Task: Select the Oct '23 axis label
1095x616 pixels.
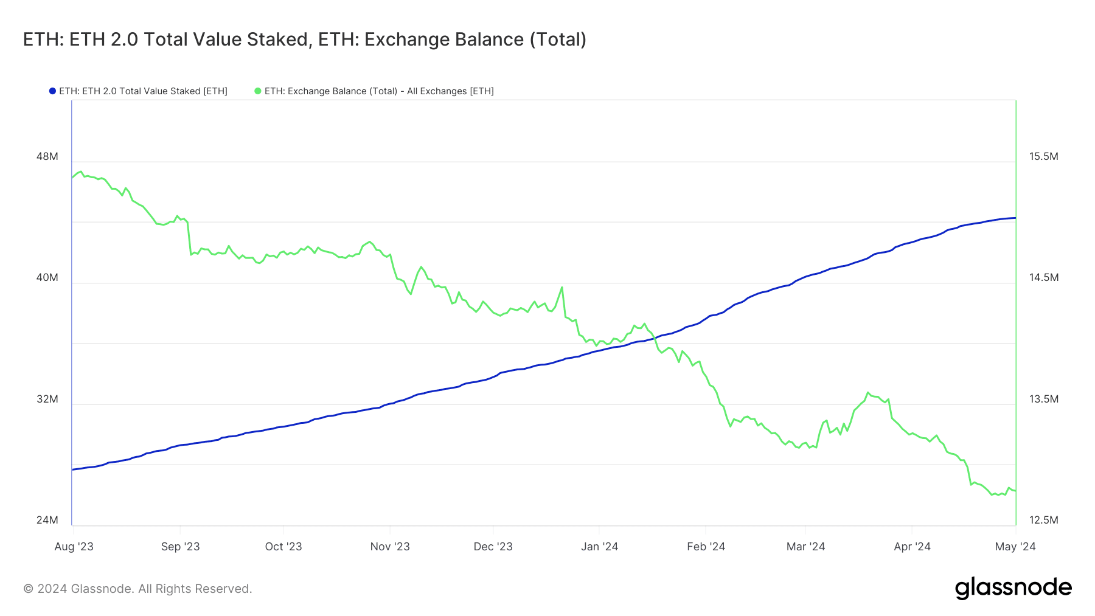Action: pyautogui.click(x=283, y=546)
